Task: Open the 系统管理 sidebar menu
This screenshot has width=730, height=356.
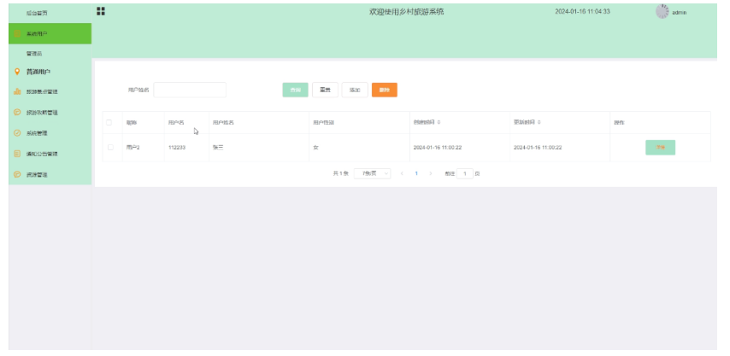Action: [x=50, y=133]
